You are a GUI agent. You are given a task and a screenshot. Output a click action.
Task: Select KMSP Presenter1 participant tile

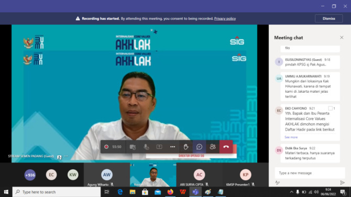(246, 175)
